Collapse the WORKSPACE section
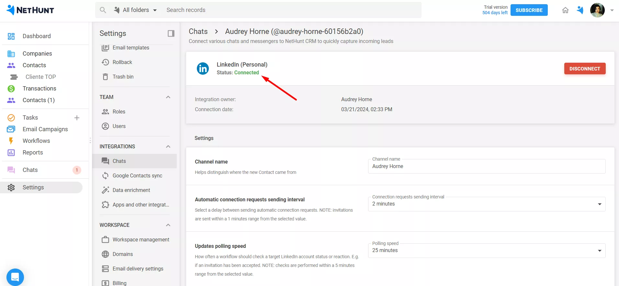 [x=168, y=225]
